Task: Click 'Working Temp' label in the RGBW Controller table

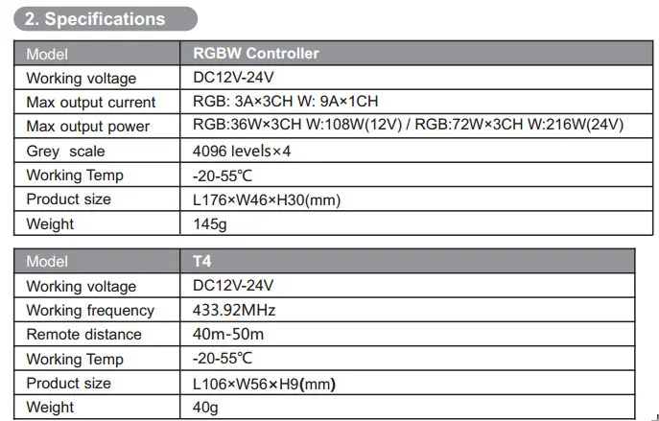Action: [x=75, y=175]
